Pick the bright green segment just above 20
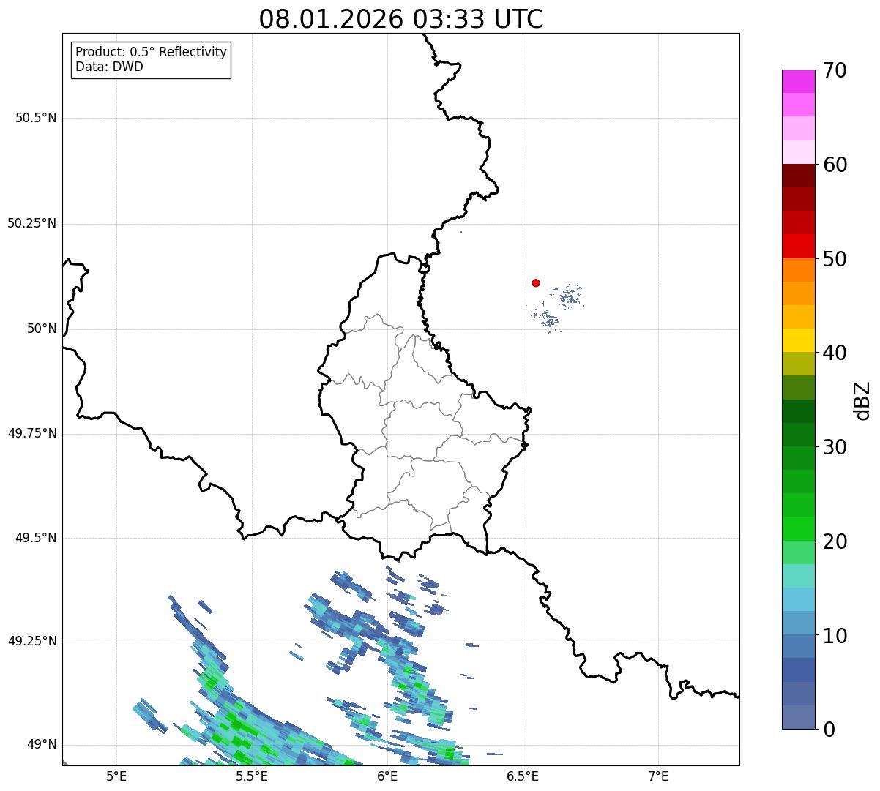The image size is (880, 791). pos(798,528)
